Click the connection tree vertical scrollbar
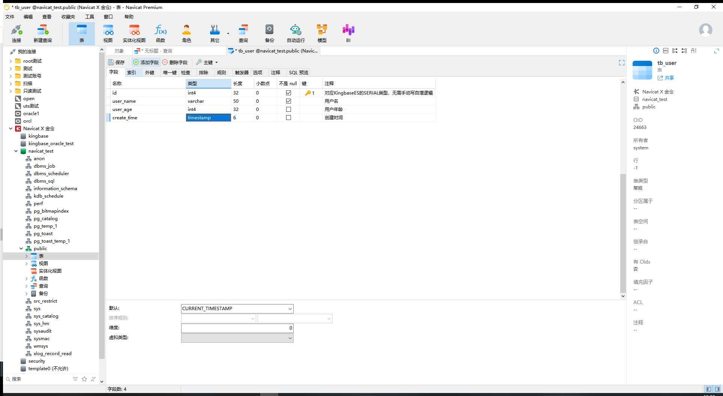 pyautogui.click(x=102, y=206)
